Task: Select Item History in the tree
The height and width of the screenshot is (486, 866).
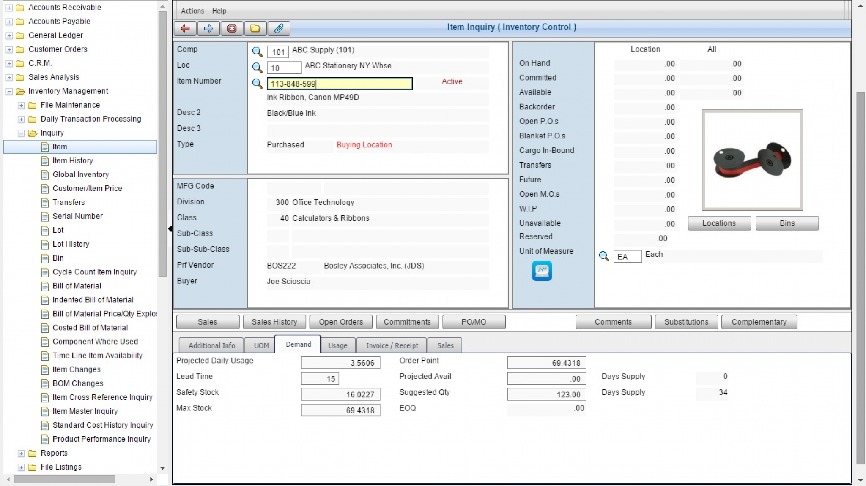Action: (x=73, y=160)
